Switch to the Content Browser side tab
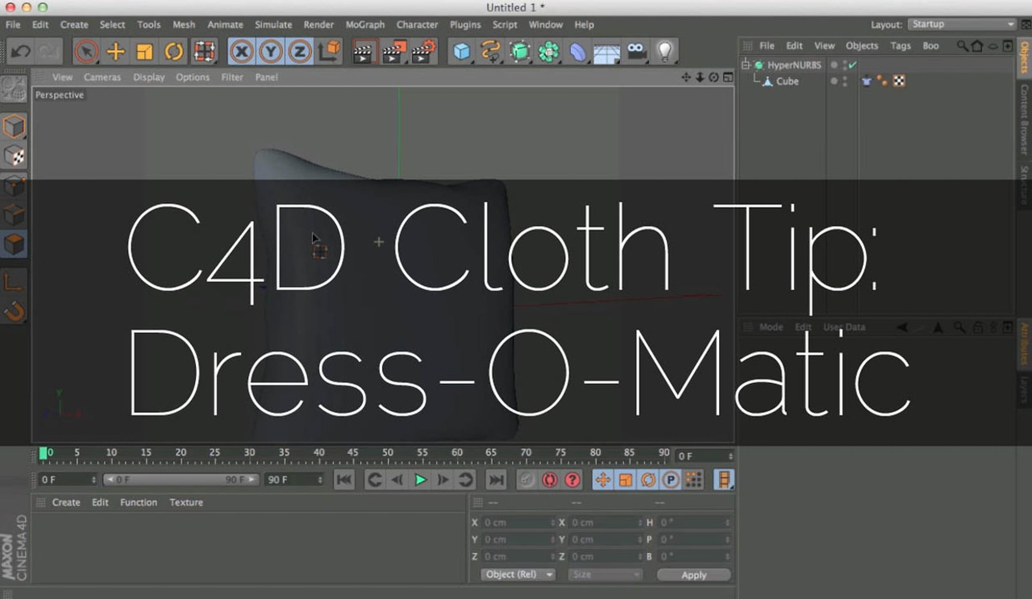This screenshot has height=599, width=1032. point(1024,119)
